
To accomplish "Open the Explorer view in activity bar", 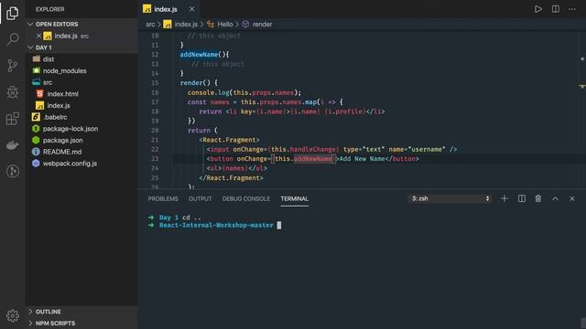I will coord(12,13).
